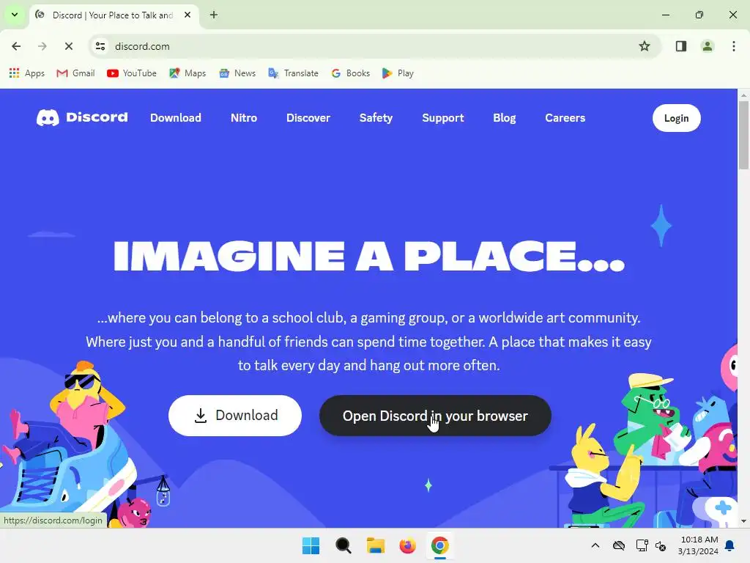Open the Apps grid bookmark icon
750x563 pixels.
pos(15,73)
